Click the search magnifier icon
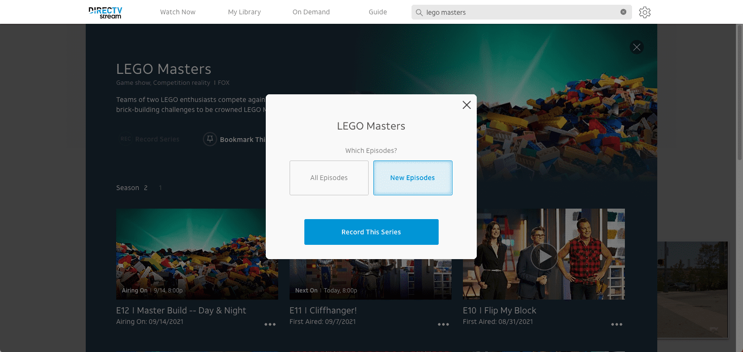The width and height of the screenshot is (743, 352). pyautogui.click(x=419, y=12)
